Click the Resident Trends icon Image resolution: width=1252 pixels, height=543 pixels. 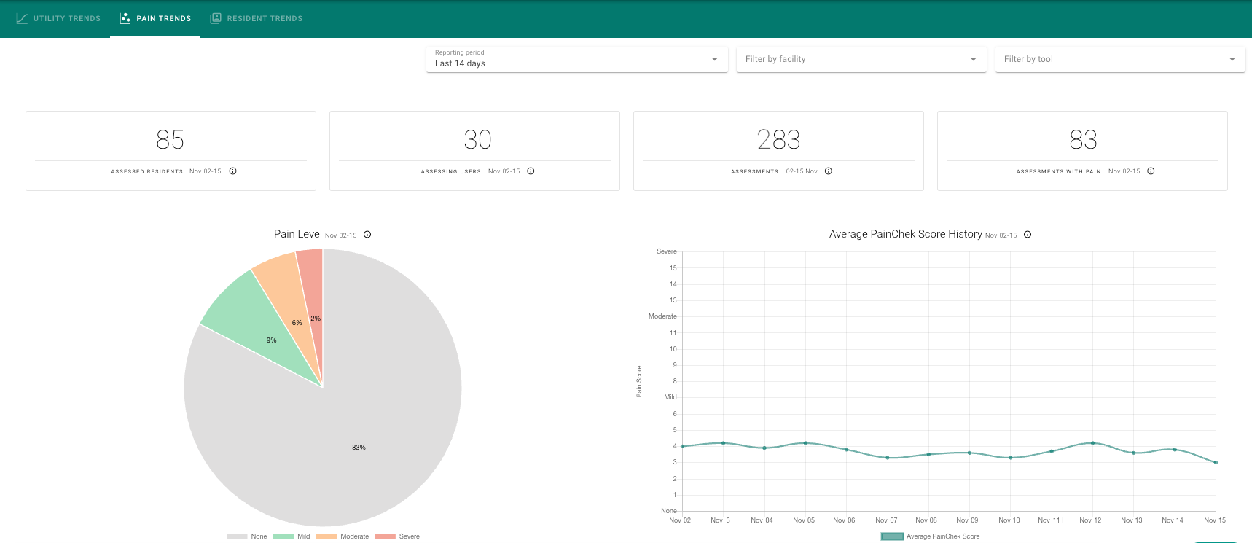click(x=216, y=18)
